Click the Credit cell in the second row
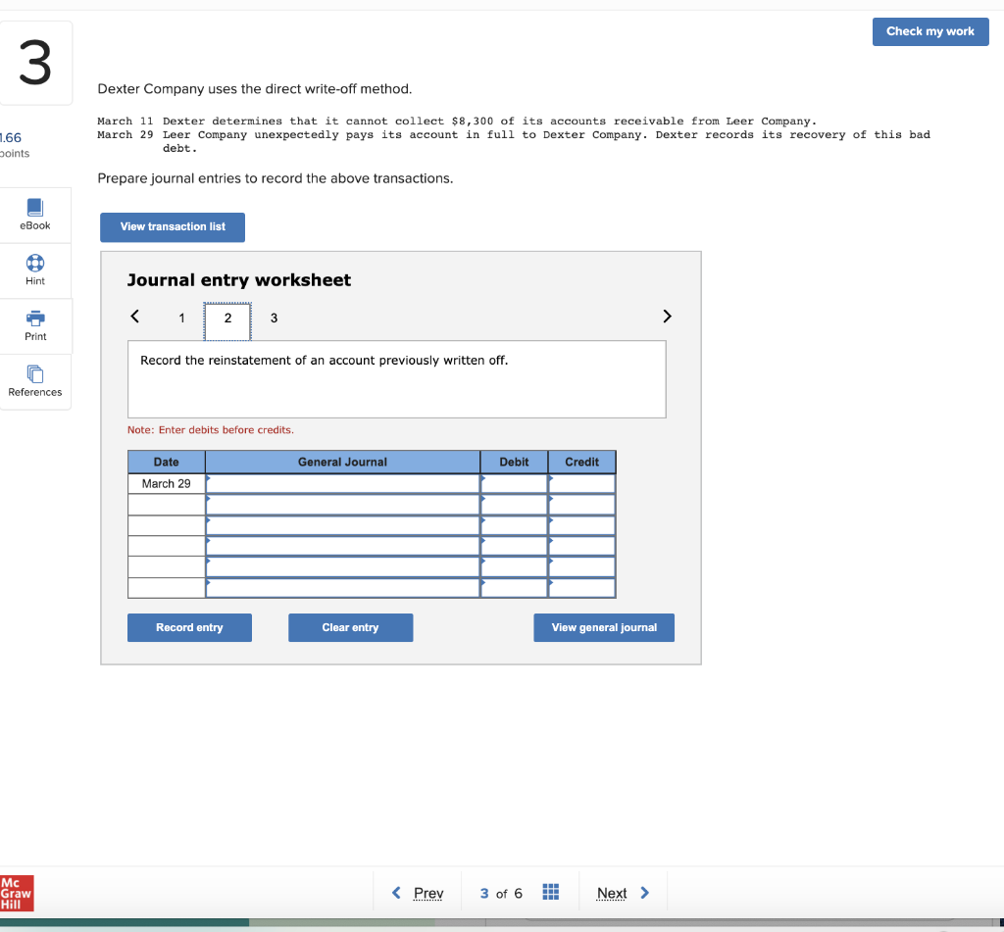Viewport: 1004px width, 932px height. (x=582, y=505)
